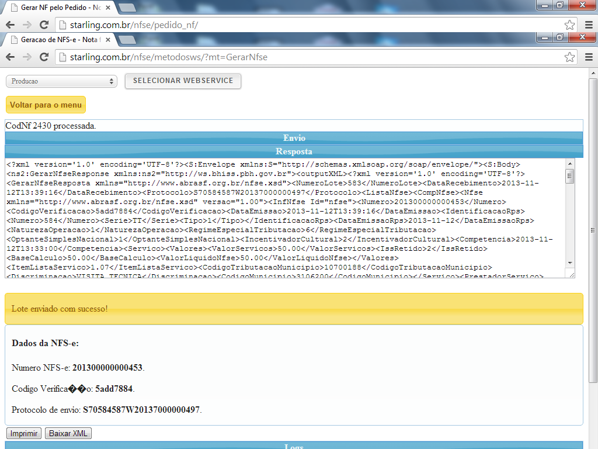Click the verification code 5add7884
598x449 pixels.
click(114, 389)
